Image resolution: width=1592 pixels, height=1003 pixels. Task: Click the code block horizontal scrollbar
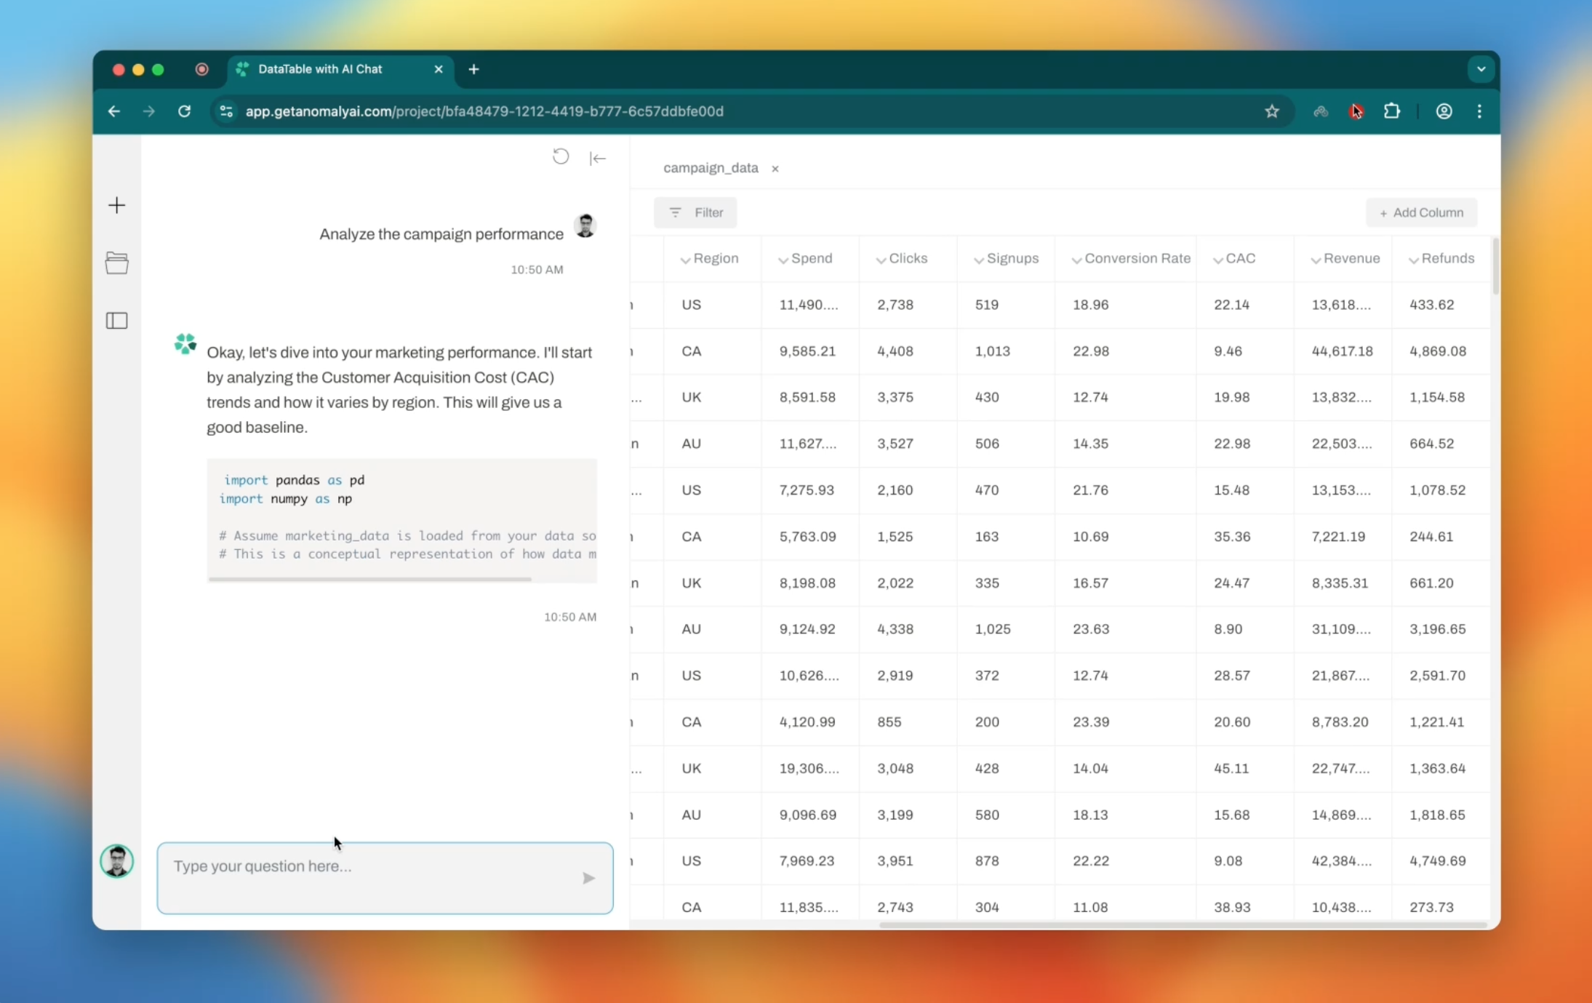pyautogui.click(x=369, y=579)
